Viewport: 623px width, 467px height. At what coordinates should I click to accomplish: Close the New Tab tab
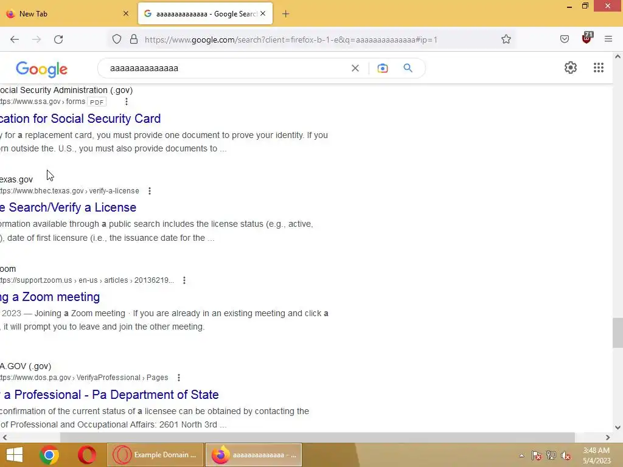tap(126, 13)
